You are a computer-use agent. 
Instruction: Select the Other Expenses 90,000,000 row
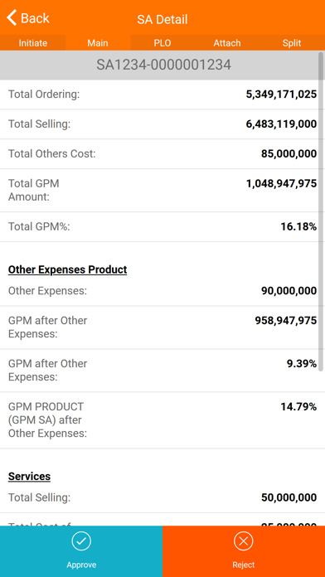pos(162,291)
